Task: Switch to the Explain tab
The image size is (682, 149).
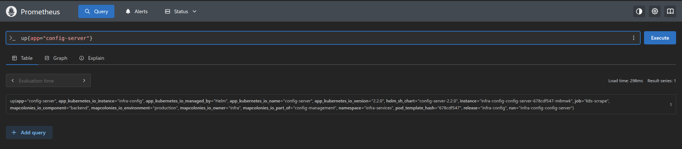Action: [92, 58]
